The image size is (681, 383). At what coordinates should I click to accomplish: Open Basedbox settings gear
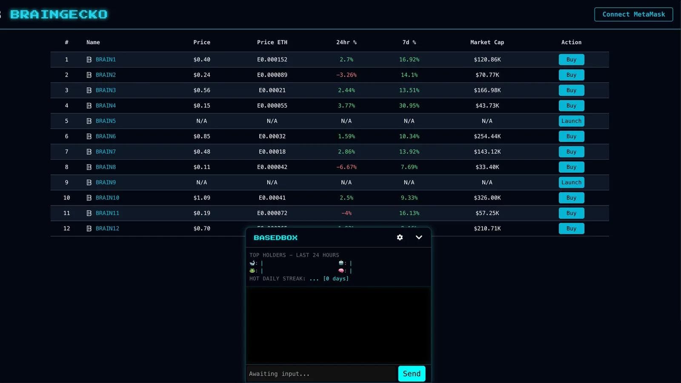400,237
